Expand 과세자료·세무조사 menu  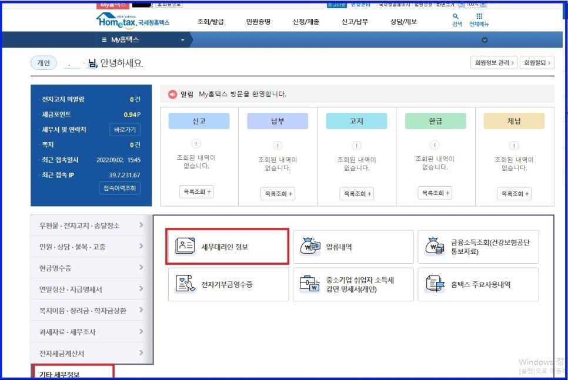[x=89, y=332]
